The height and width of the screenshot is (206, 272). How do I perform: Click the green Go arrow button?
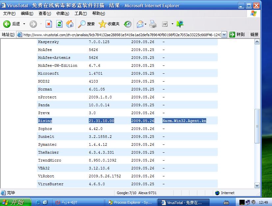point(232,35)
